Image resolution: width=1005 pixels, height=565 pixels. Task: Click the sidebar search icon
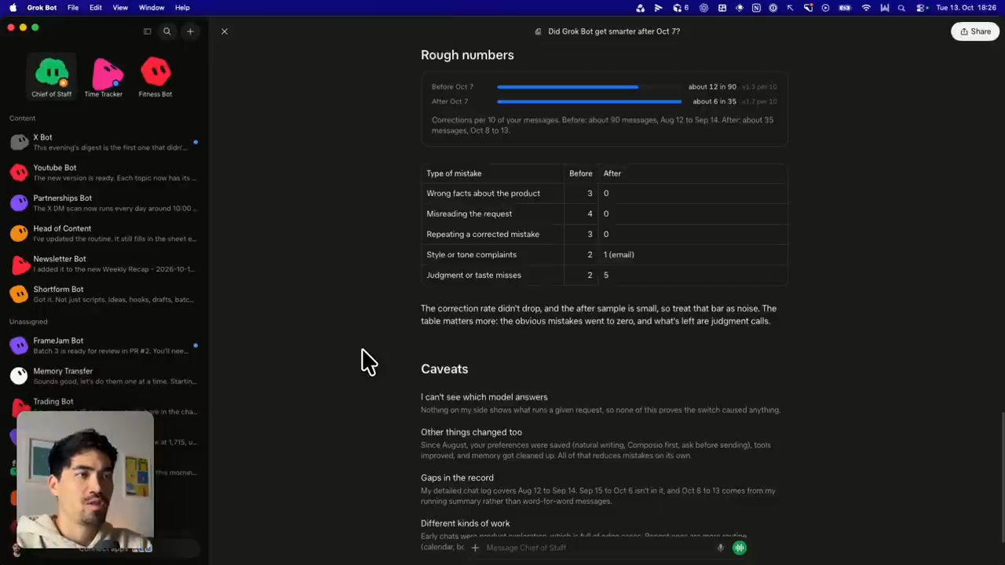coord(166,31)
